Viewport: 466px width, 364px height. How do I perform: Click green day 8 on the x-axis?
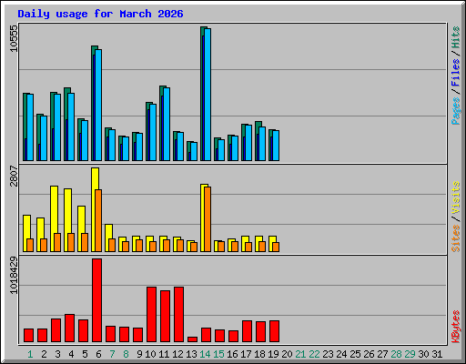tap(126, 354)
